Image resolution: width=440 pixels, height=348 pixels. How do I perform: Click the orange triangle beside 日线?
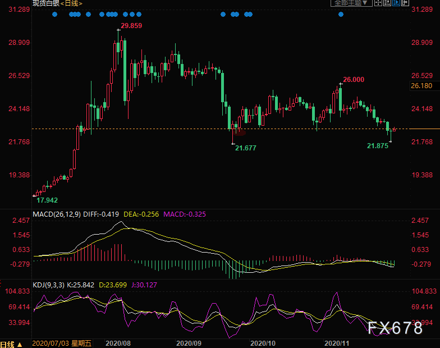20,345
